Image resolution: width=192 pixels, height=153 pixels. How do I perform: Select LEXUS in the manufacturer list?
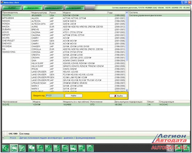16,32
